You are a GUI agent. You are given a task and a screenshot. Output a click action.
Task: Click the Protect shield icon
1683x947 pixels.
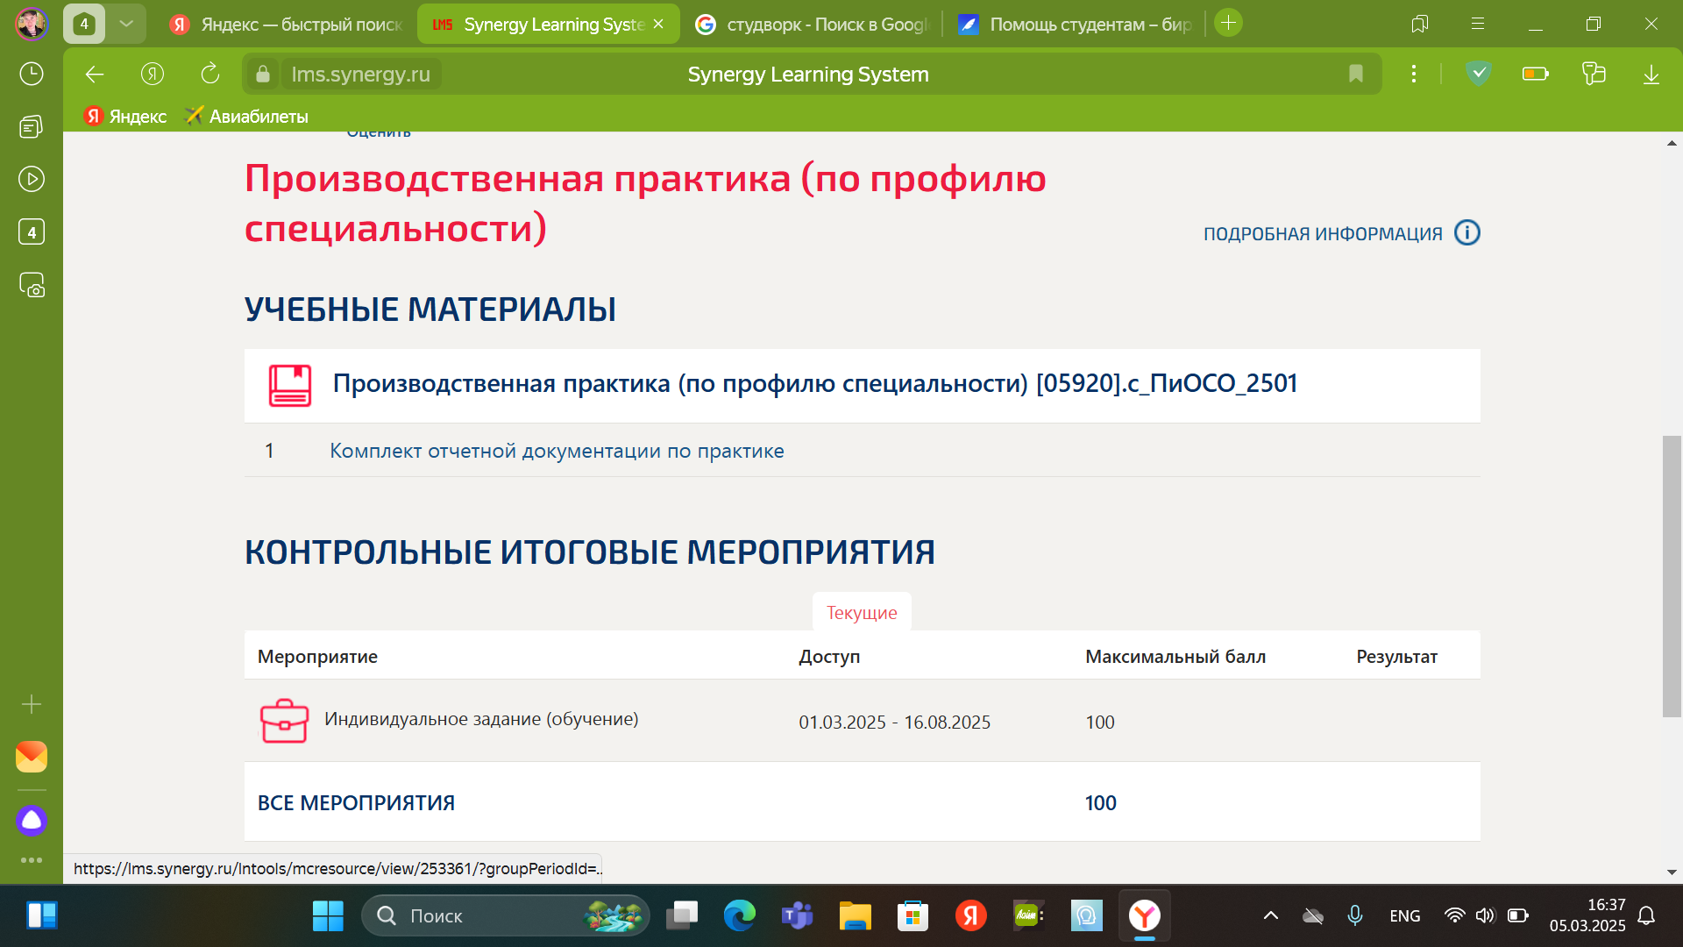coord(1478,74)
